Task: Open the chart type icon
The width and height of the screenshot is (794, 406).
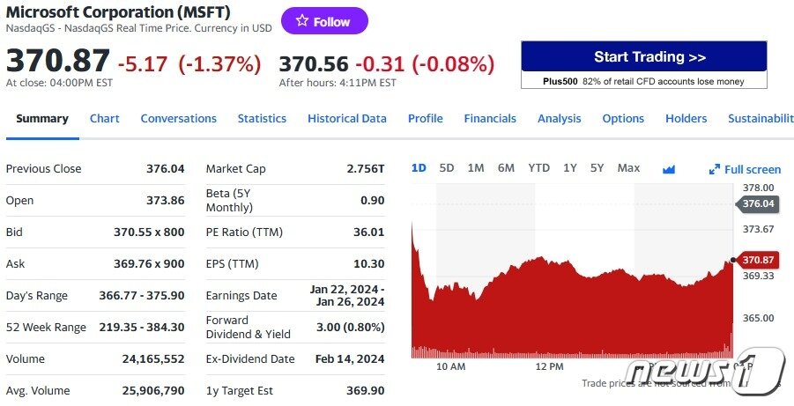Action: (x=668, y=168)
